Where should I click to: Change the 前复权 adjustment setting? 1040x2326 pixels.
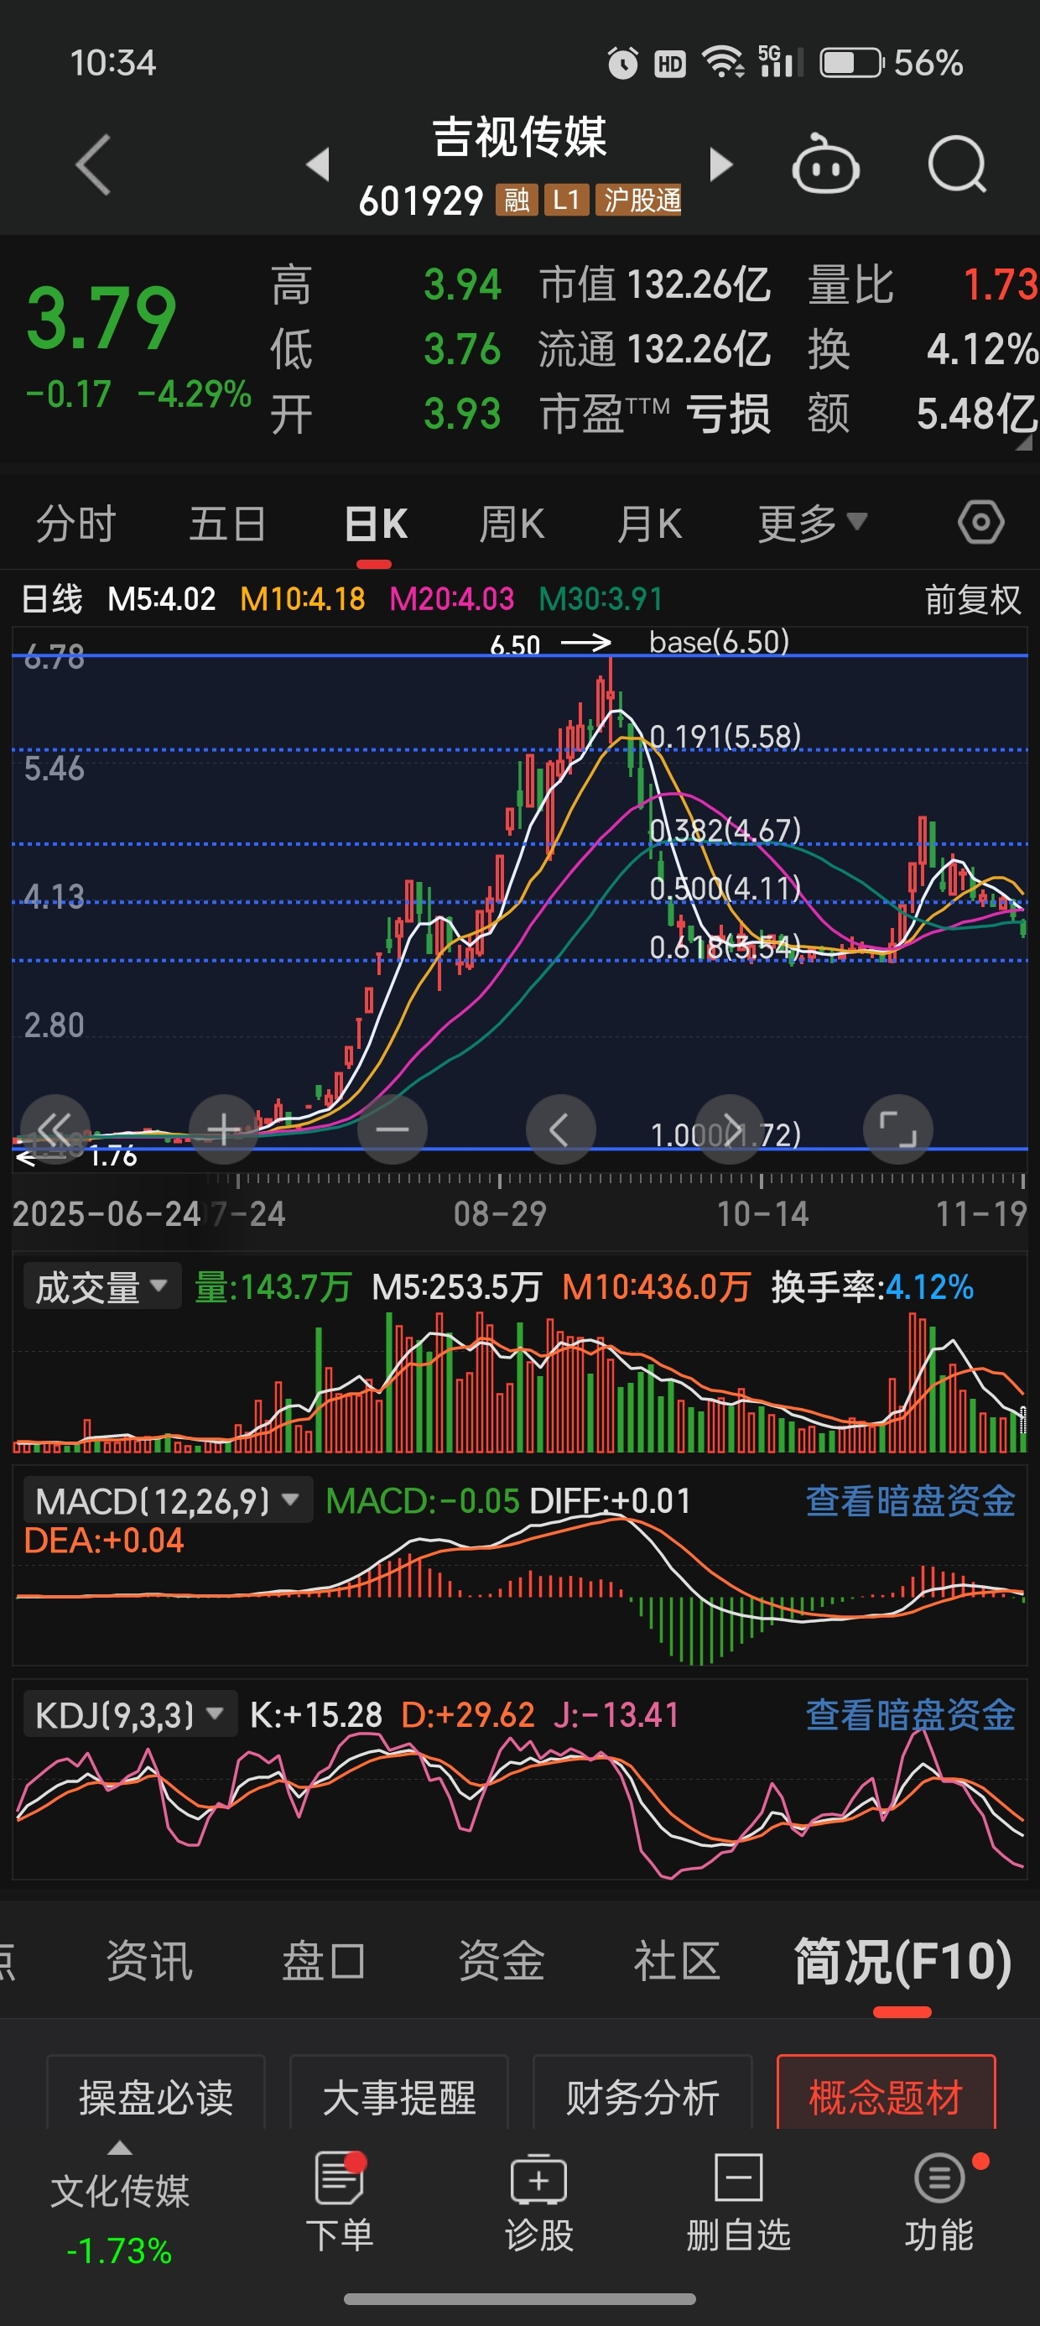point(972,598)
